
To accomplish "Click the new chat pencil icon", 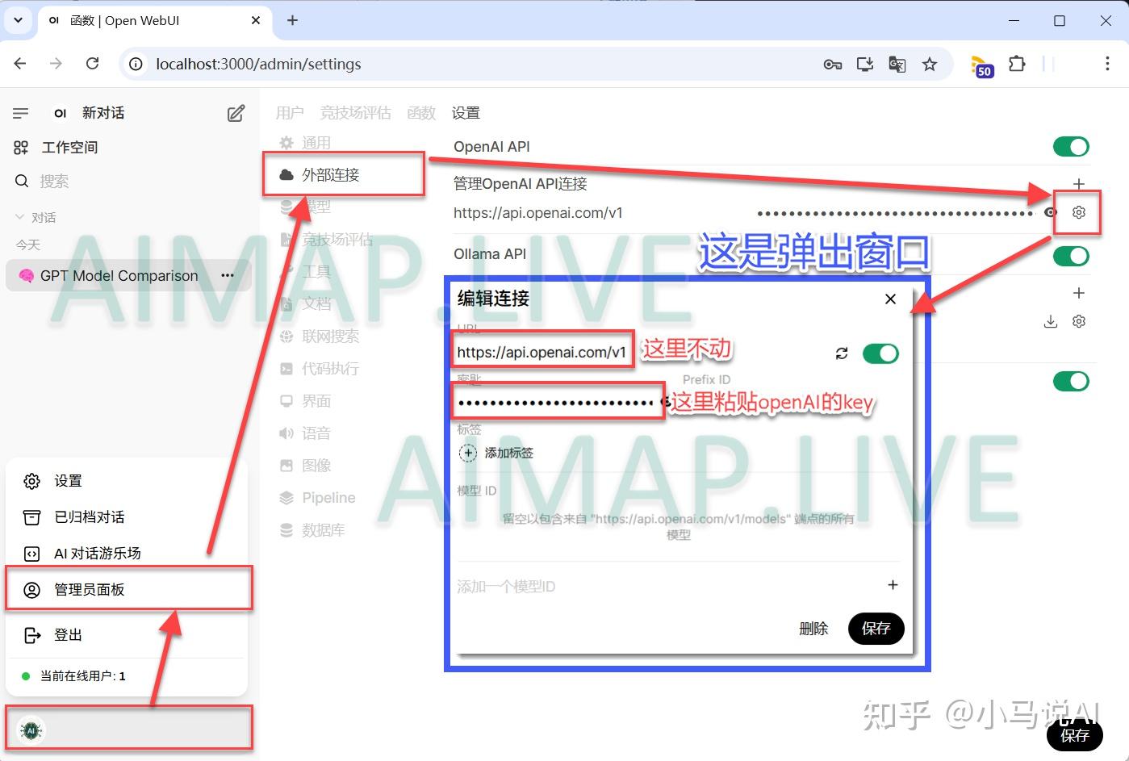I will 235,113.
